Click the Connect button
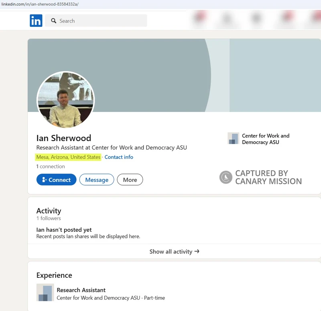The image size is (321, 311). point(56,180)
